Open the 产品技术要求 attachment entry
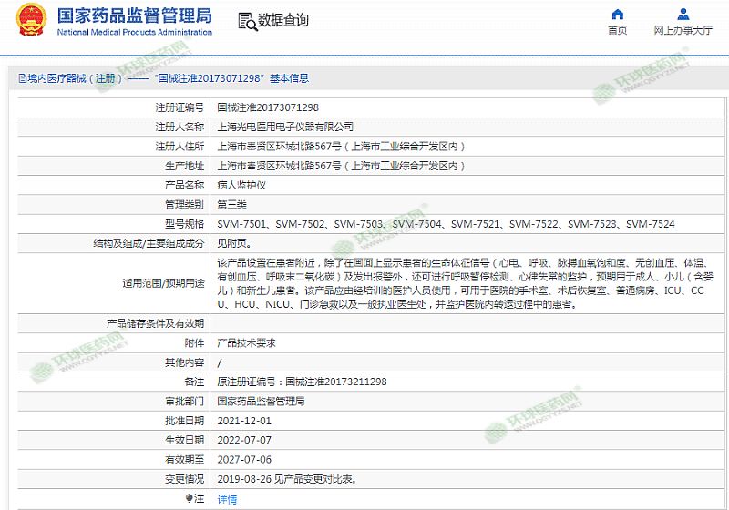Image resolution: width=729 pixels, height=510 pixels. pyautogui.click(x=246, y=342)
